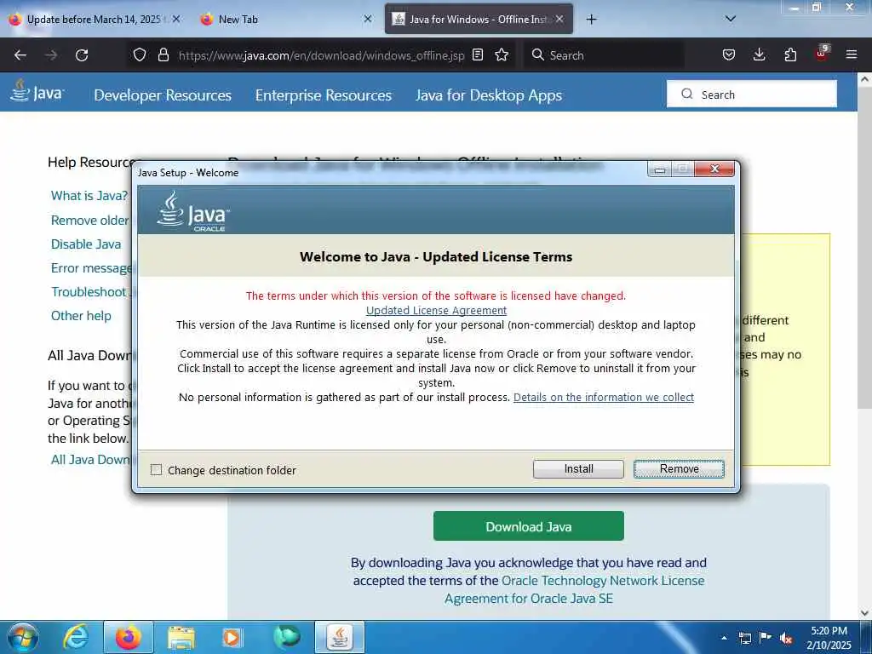The height and width of the screenshot is (654, 872).
Task: Open the Other help link
Action: point(81,316)
